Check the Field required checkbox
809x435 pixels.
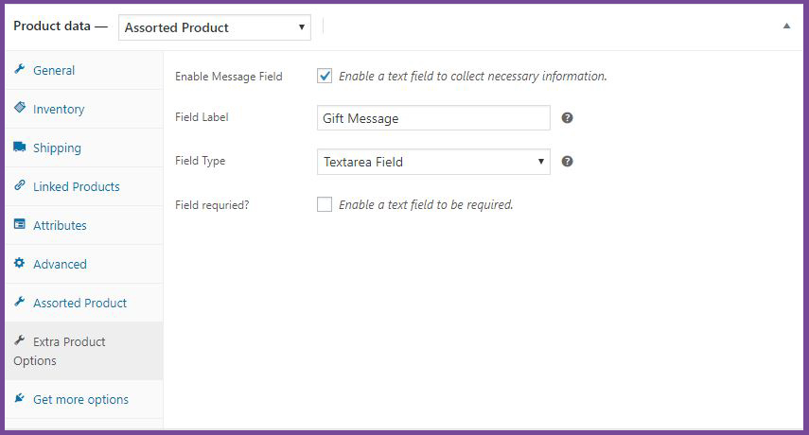pyautogui.click(x=325, y=204)
